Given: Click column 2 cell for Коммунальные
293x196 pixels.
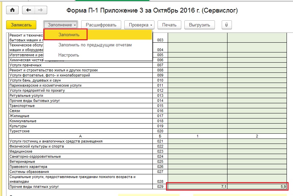Looking at the screenshot, I should (257, 121).
